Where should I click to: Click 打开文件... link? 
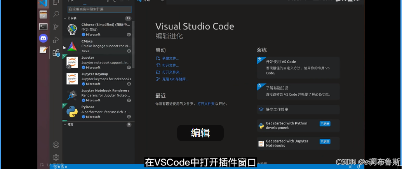[170, 66]
